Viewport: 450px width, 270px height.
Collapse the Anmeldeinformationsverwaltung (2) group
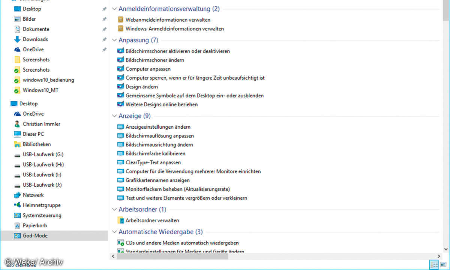click(x=114, y=9)
